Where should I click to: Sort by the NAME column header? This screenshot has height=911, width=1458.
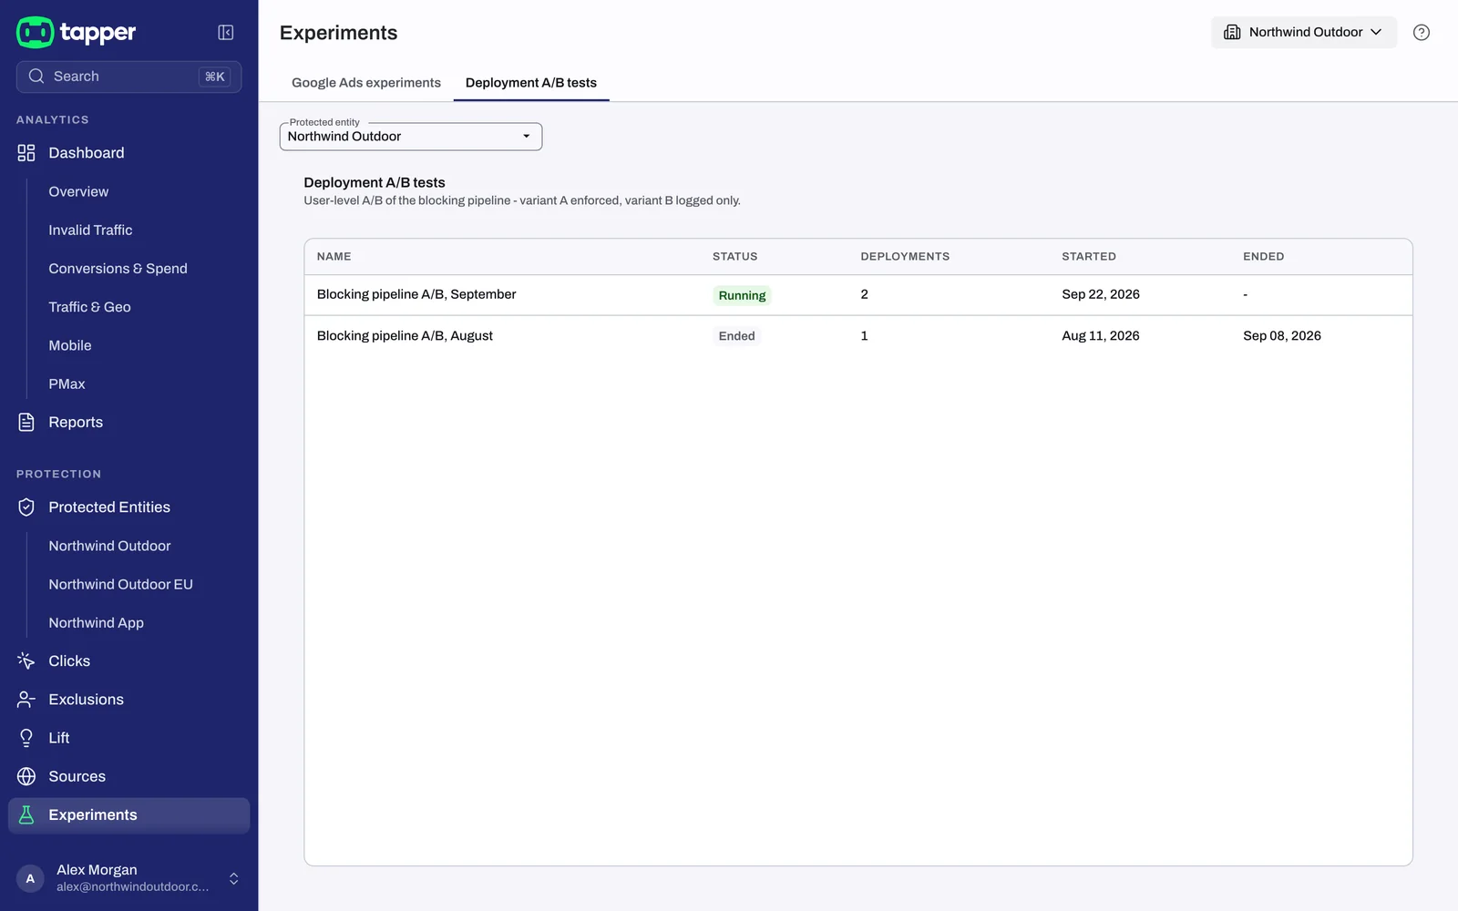(x=334, y=257)
